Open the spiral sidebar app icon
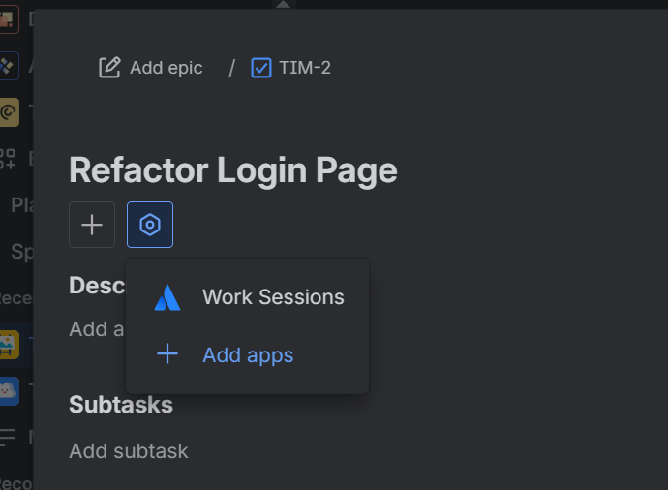Image resolution: width=668 pixels, height=490 pixels. click(x=9, y=112)
